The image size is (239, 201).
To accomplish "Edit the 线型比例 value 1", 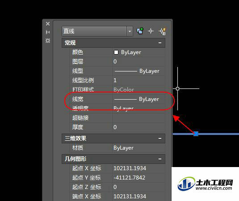I will coord(115,80).
